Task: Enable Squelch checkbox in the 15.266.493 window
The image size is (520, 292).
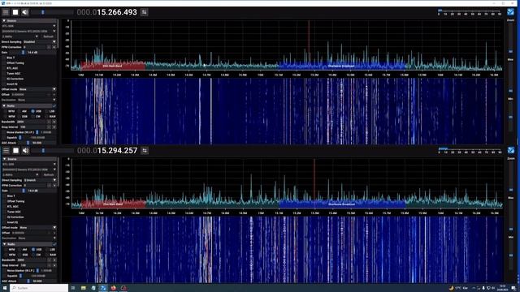Action: [3, 137]
